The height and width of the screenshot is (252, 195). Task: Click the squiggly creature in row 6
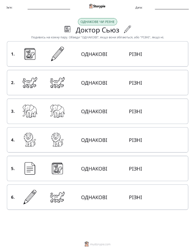tap(57, 197)
